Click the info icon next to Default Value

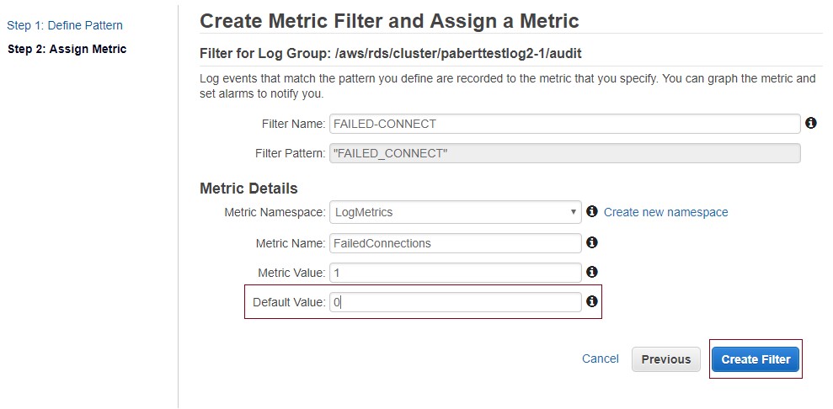pos(592,301)
